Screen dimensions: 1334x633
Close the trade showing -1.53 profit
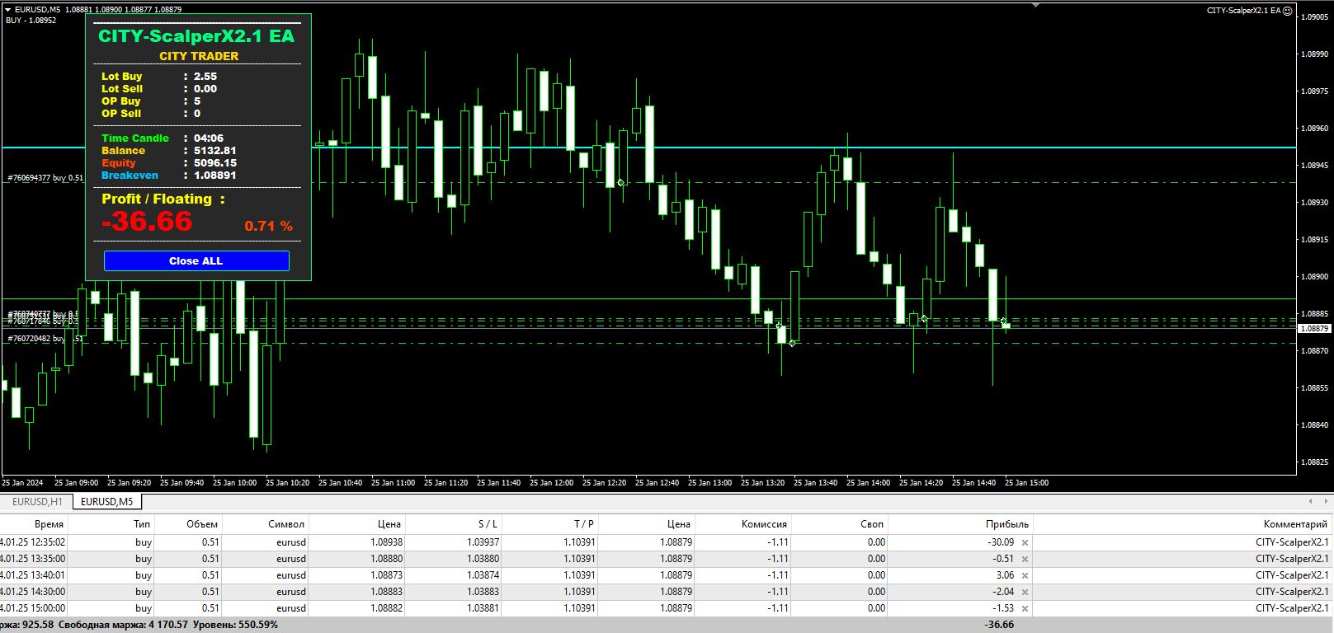coord(1025,609)
